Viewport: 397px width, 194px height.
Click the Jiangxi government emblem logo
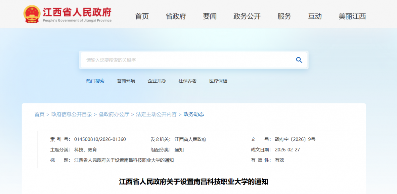click(x=32, y=14)
